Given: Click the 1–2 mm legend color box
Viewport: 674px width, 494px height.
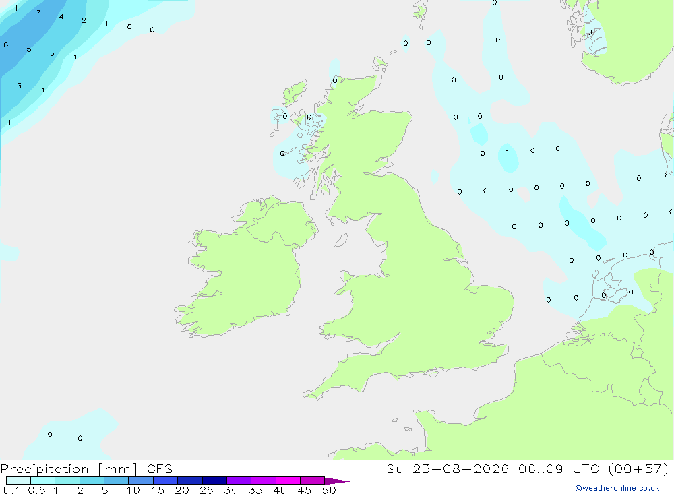Looking at the screenshot, I should (67, 481).
